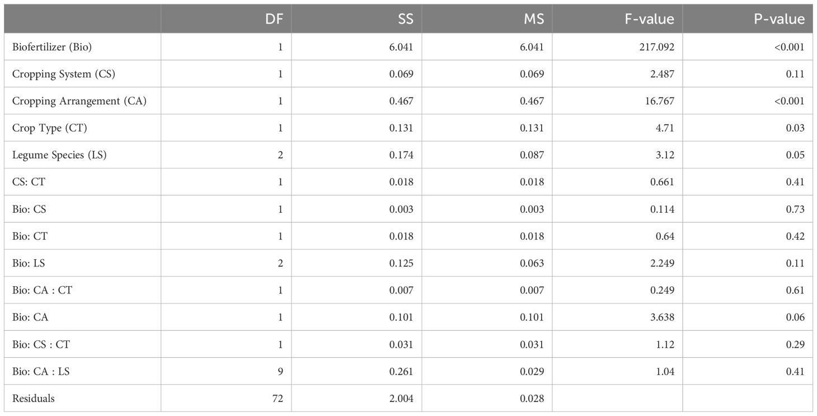Image resolution: width=817 pixels, height=416 pixels.
Task: Select the Bio: CS : CT row label
Action: [x=41, y=344]
